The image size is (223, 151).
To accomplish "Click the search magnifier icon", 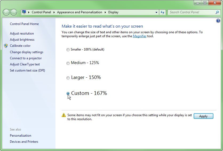I will 217,12.
